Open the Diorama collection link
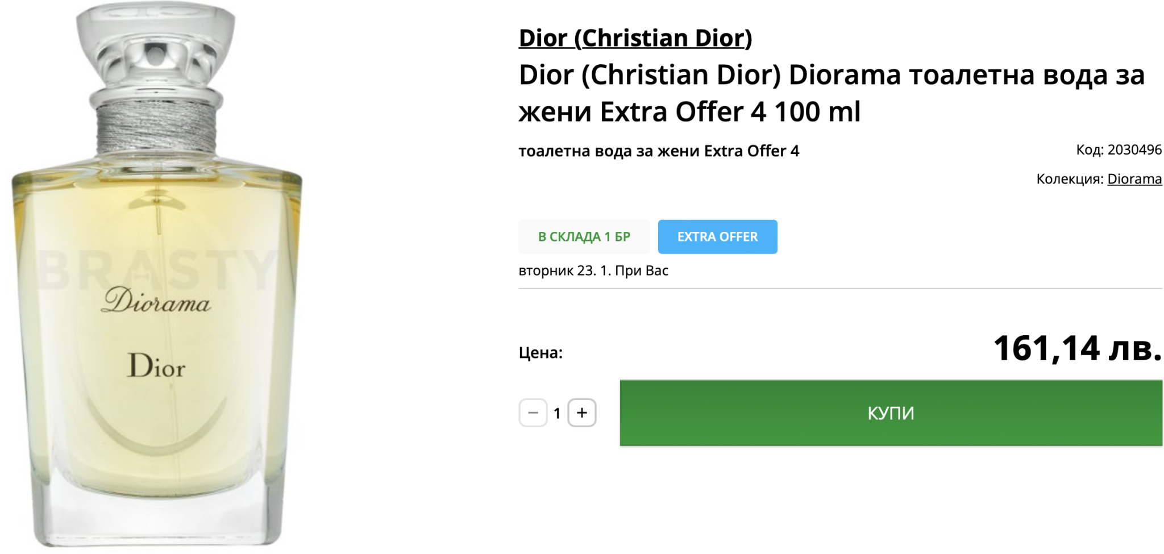 1134,179
